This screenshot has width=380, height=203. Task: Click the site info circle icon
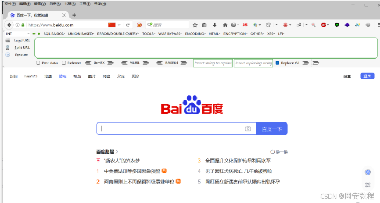(18, 25)
